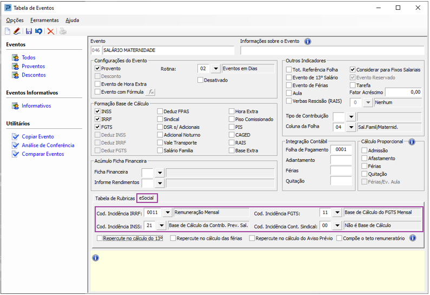Viewport: 430px width, 295px height.
Task: Show Todos events list
Action: pyautogui.click(x=29, y=57)
